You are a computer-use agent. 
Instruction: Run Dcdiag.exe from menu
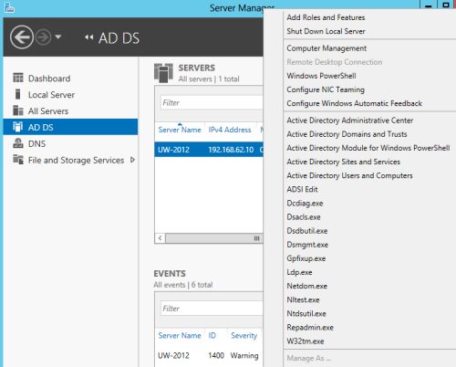(x=305, y=203)
